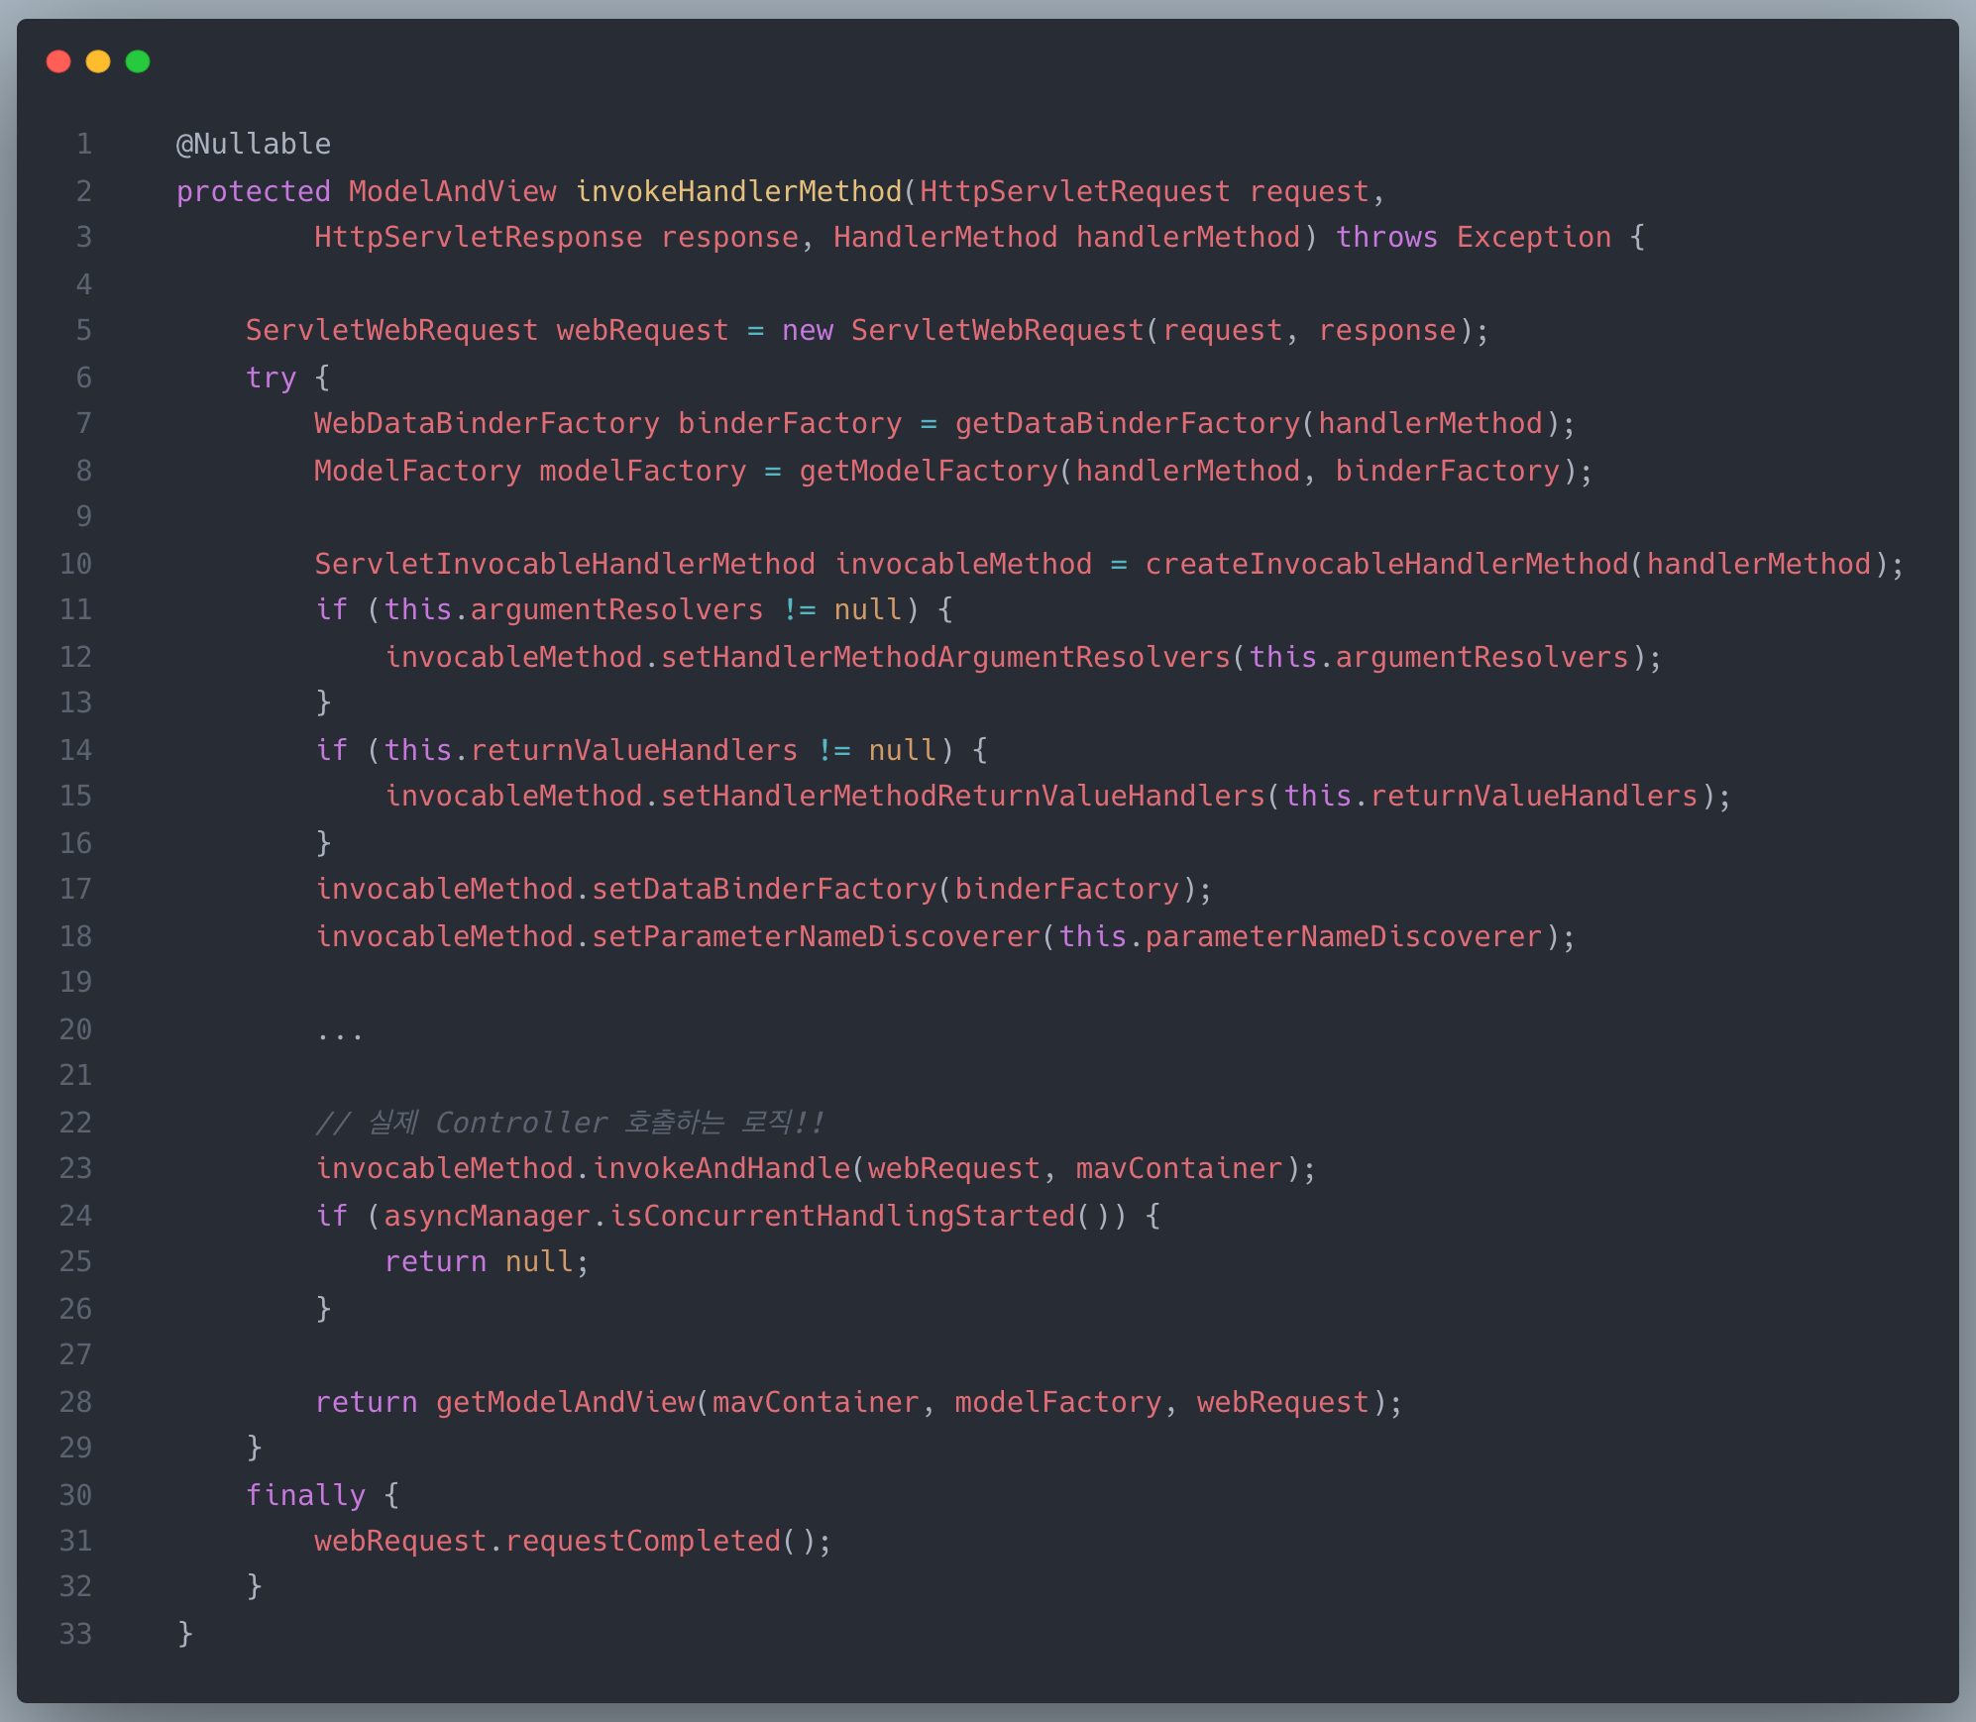The height and width of the screenshot is (1722, 1976).
Task: Click setHandlerMethodReturnValueHandlers on line 15
Action: pos(962,796)
